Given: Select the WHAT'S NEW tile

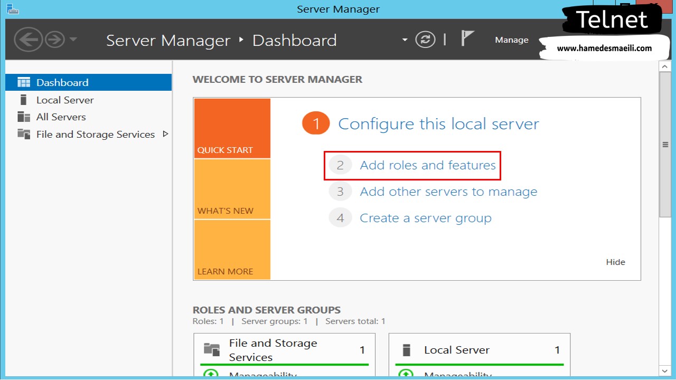Looking at the screenshot, I should [x=232, y=189].
